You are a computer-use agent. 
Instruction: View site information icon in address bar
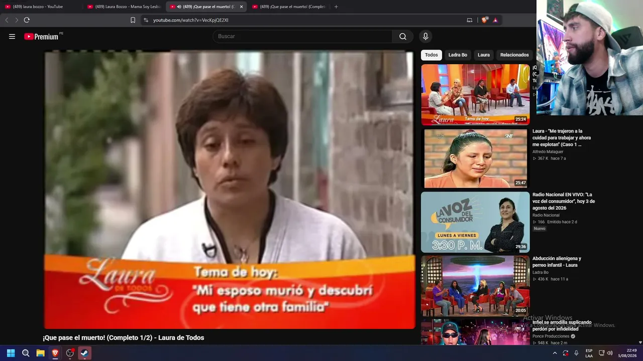pyautogui.click(x=146, y=20)
